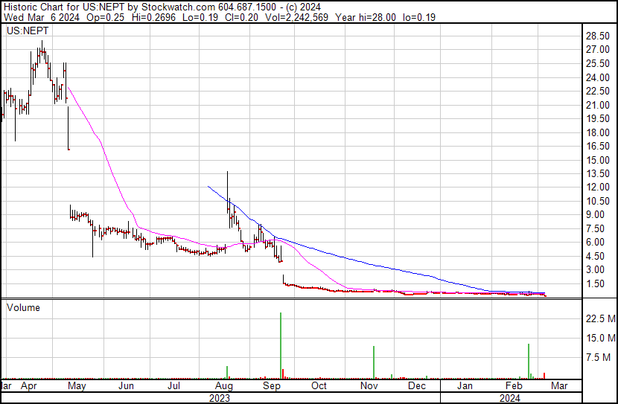
Task: Select the 28.50 price axis label
Action: pyautogui.click(x=598, y=36)
